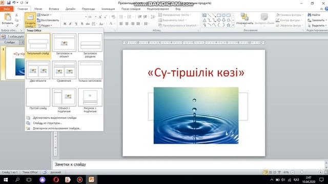The height and width of the screenshot is (184, 328).
Task: Select the star shape in shapes gallery
Action: click(229, 25)
